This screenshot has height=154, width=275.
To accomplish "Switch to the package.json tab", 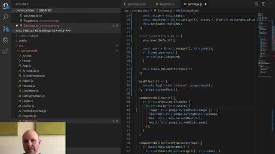I will [x=135, y=4].
